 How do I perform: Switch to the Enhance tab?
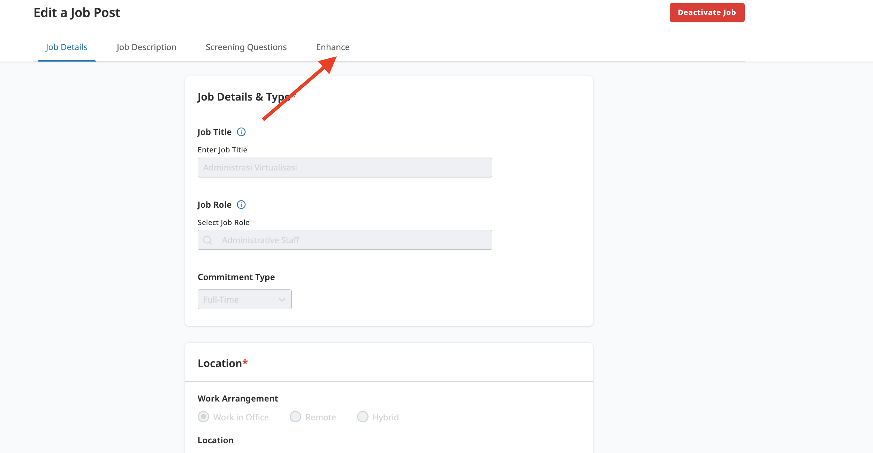point(333,47)
